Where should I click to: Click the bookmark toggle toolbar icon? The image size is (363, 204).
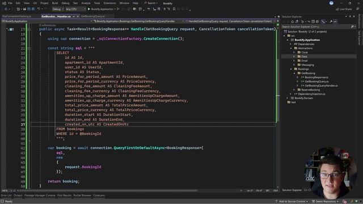pos(174,9)
